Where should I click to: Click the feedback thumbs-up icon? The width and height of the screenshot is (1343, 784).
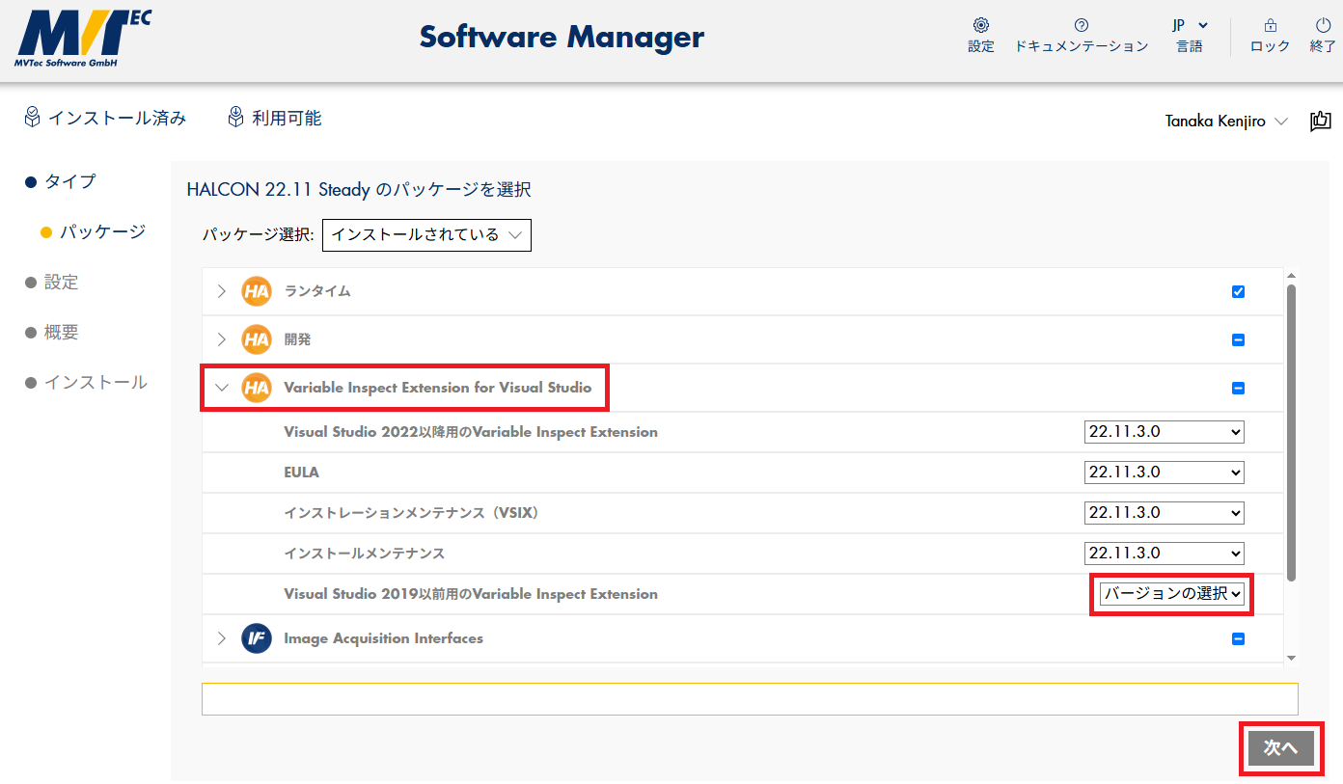coord(1320,122)
